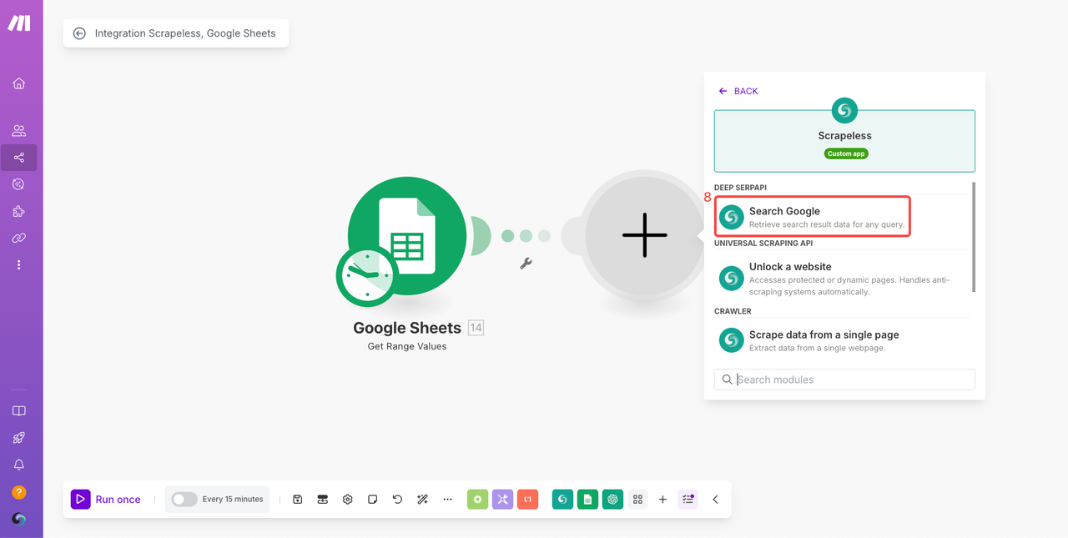Open the green Tools icon

click(x=477, y=500)
